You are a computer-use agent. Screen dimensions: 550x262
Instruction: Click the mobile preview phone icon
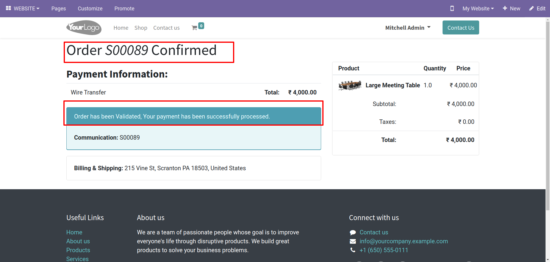[x=452, y=9]
